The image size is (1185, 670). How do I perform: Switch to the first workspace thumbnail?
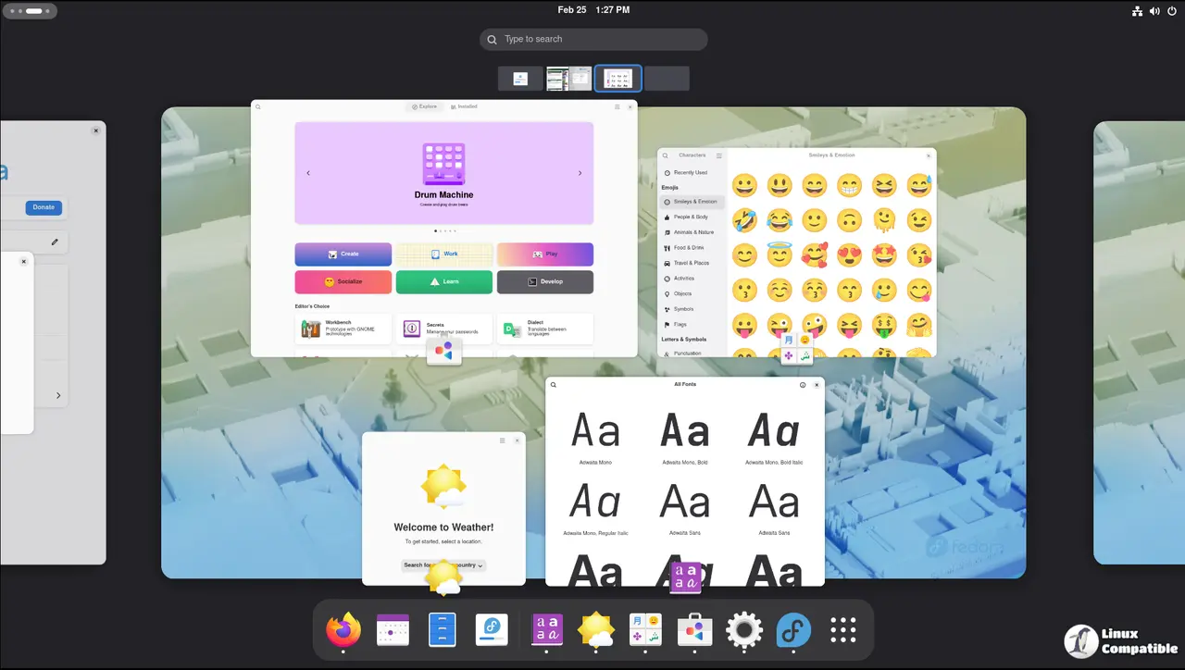[x=520, y=79]
